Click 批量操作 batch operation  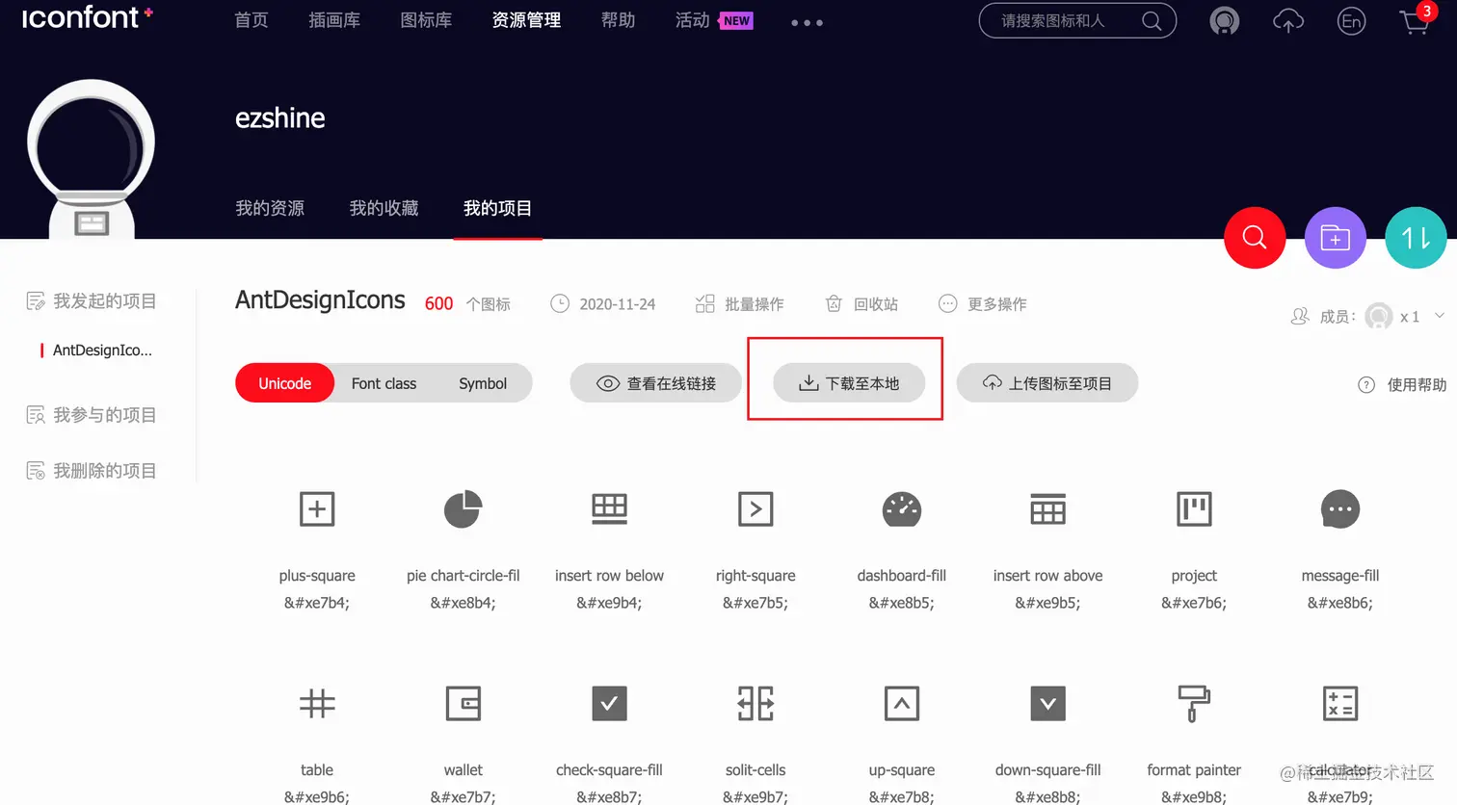pos(739,304)
